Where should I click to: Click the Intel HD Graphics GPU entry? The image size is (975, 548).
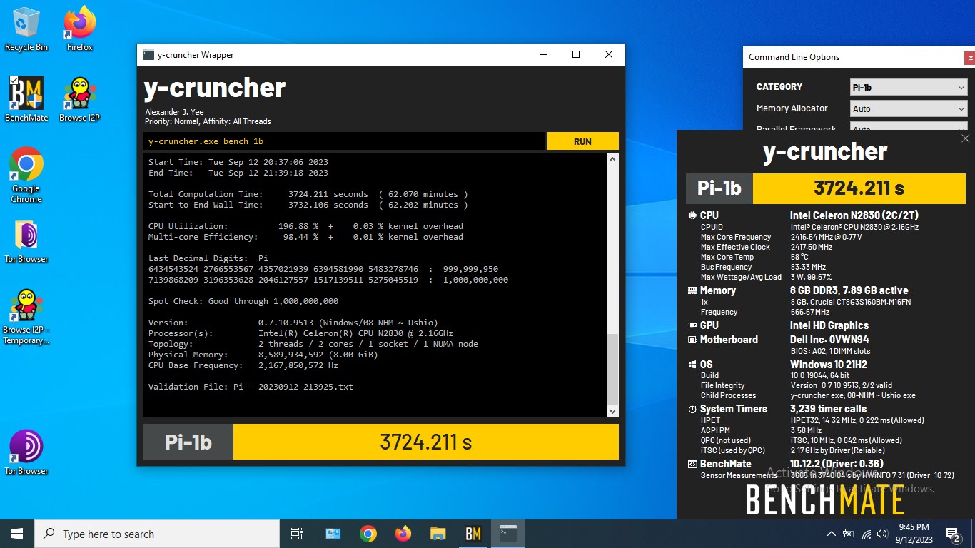[x=829, y=325]
